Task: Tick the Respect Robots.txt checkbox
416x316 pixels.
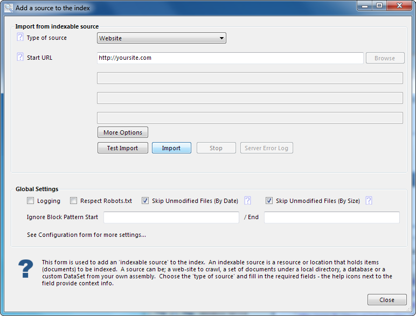Action: [74, 201]
